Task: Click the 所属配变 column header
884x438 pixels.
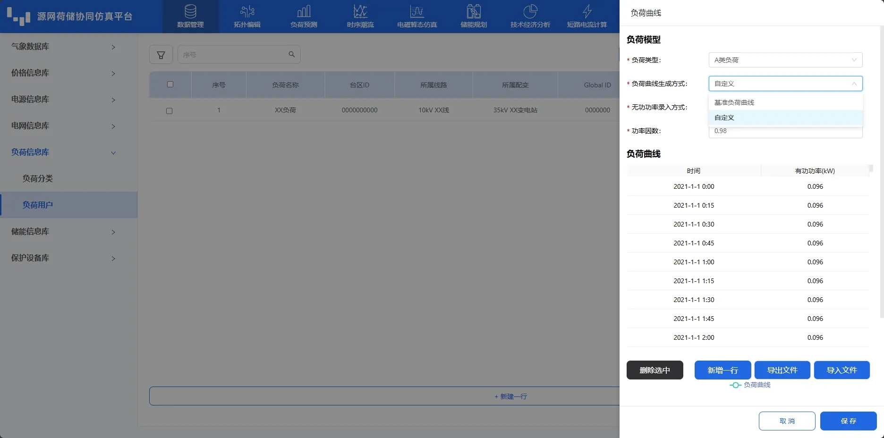Action: (515, 85)
